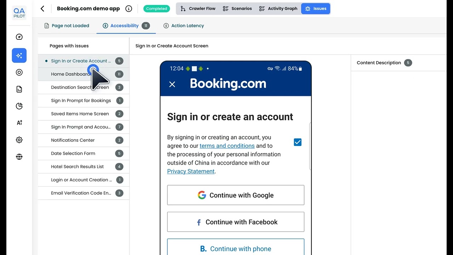
Task: Show info for Booking.com demo app
Action: pos(129,8)
